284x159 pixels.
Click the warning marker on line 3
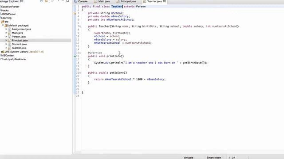(75, 13)
